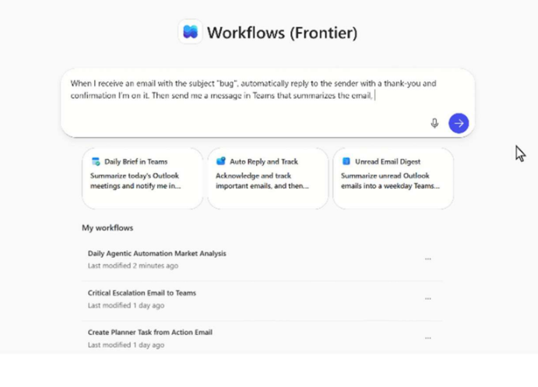Click the Daily Brief in Teams icon
The height and width of the screenshot is (387, 538).
[x=97, y=162]
